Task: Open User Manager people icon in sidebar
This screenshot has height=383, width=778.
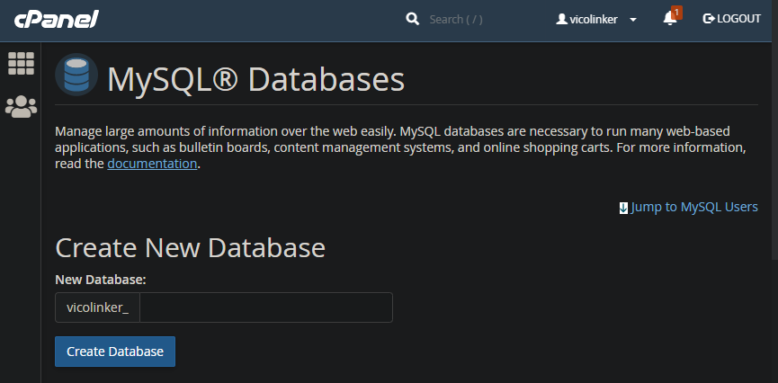Action: (21, 107)
